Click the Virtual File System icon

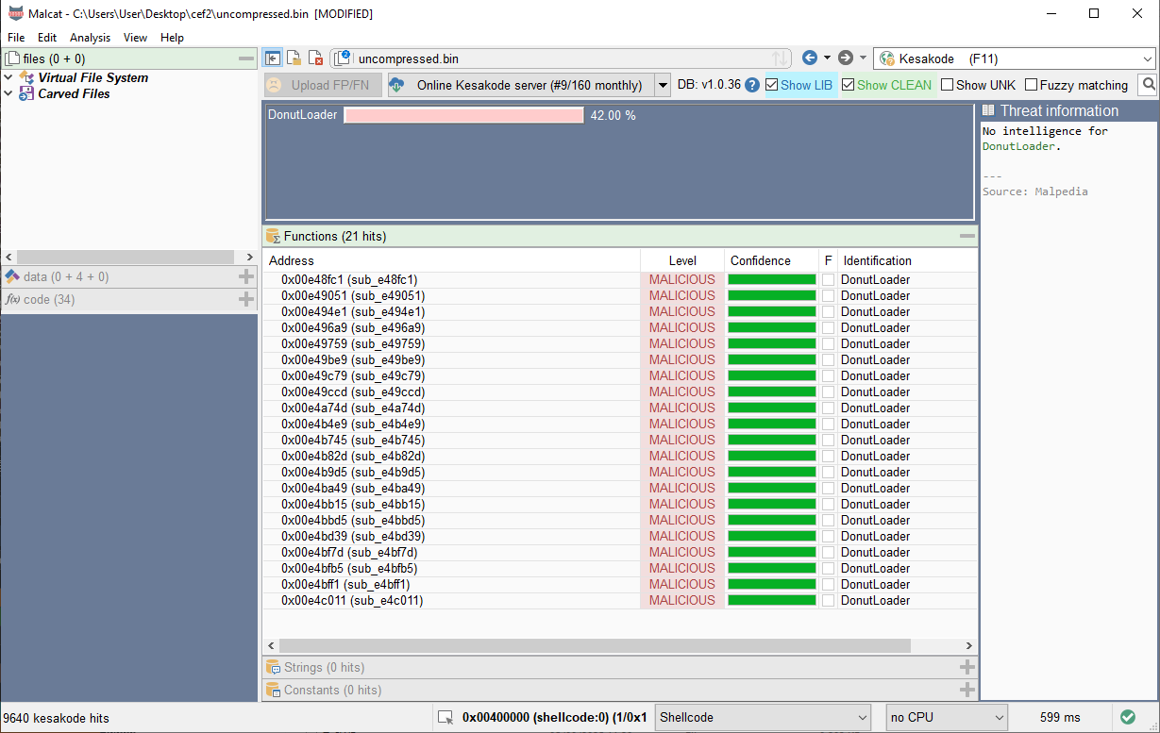coord(27,77)
